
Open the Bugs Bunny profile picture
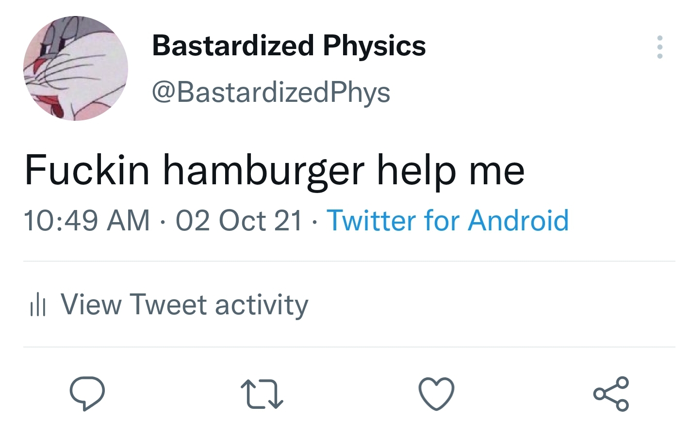[x=76, y=68]
